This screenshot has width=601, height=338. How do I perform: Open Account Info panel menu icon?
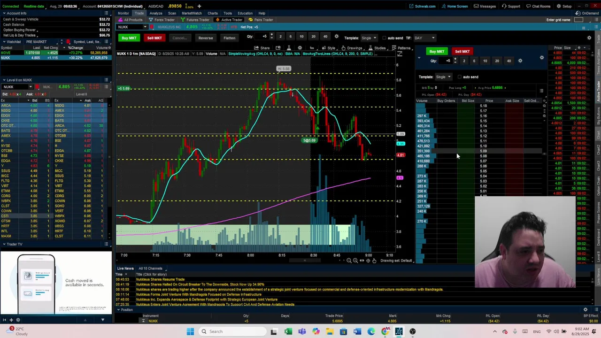point(106,13)
